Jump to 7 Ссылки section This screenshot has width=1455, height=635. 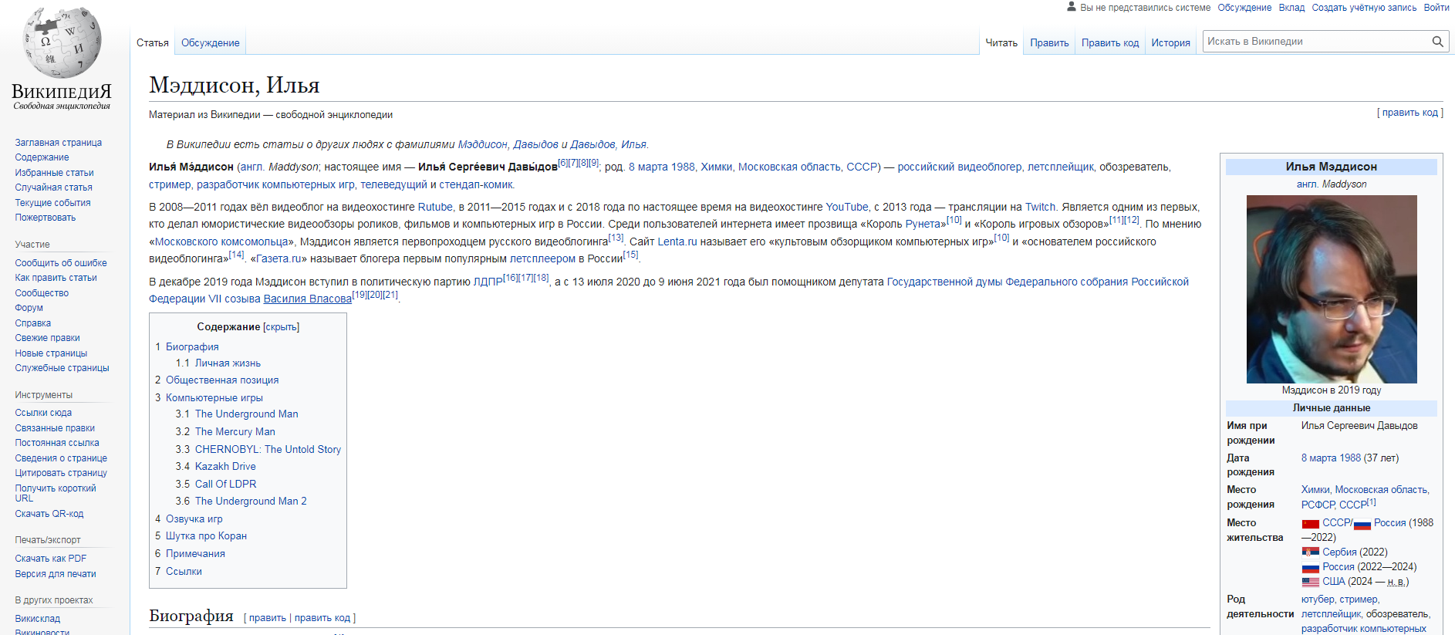tap(184, 572)
